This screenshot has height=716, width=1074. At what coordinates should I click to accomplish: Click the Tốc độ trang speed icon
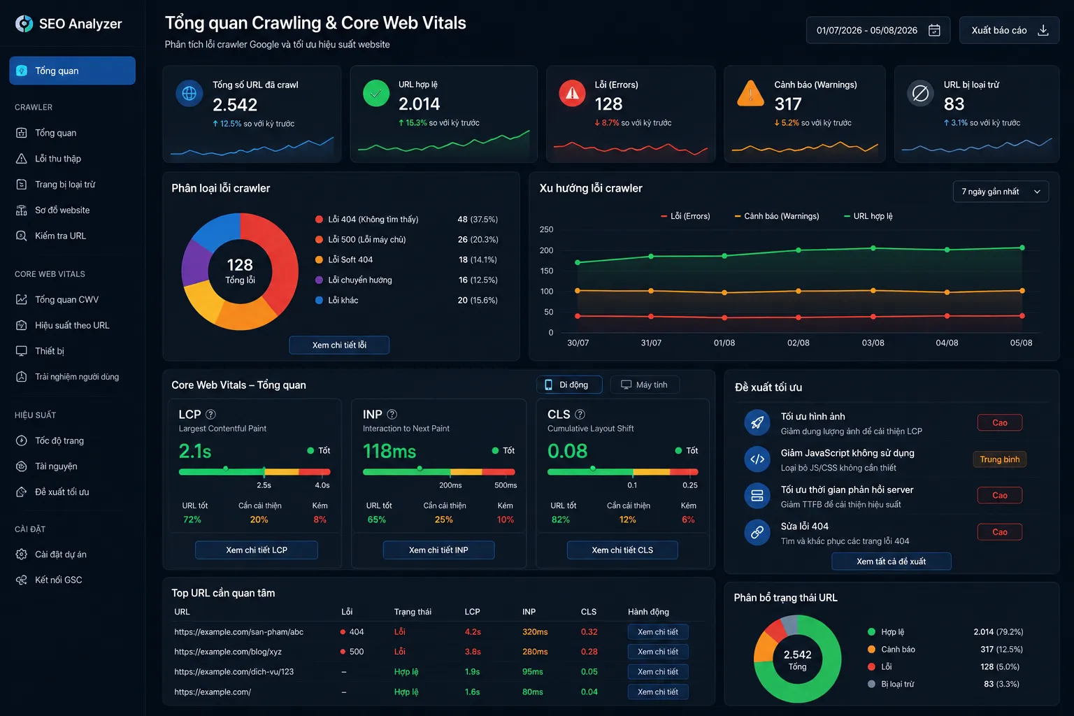coord(22,441)
